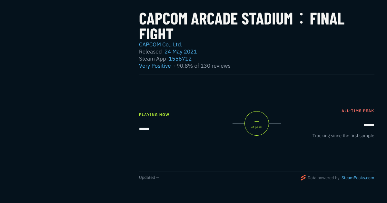Click the Capcom Arcade Stadium: Final Fight title
387x203 pixels.
[x=242, y=26]
